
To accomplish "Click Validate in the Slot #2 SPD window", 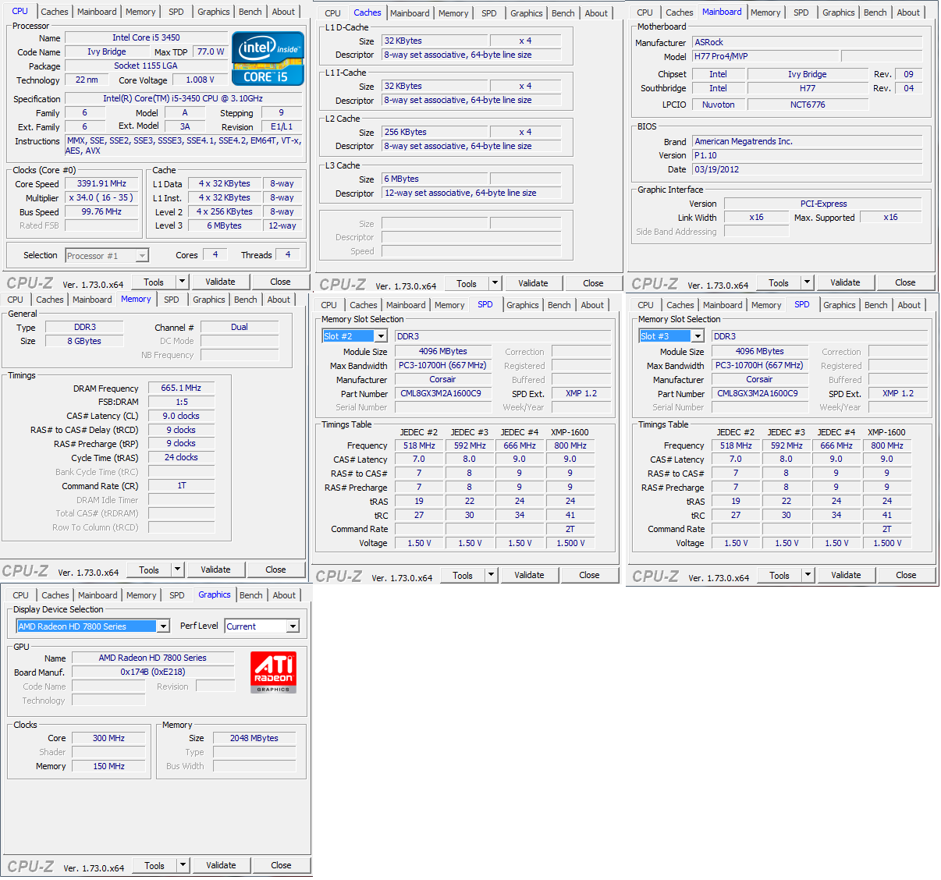I will pos(529,575).
